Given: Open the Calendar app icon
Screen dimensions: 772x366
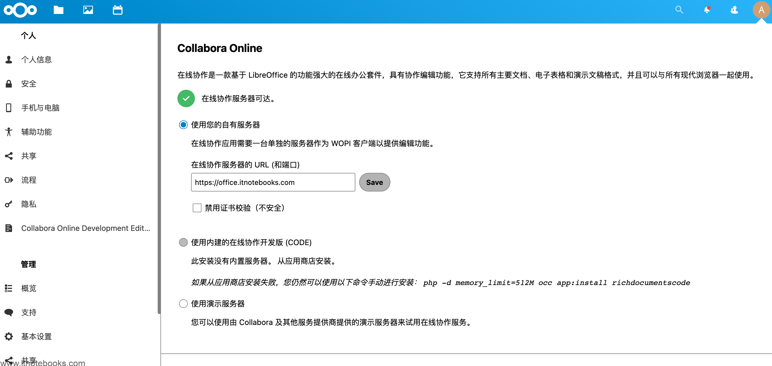Looking at the screenshot, I should point(117,10).
